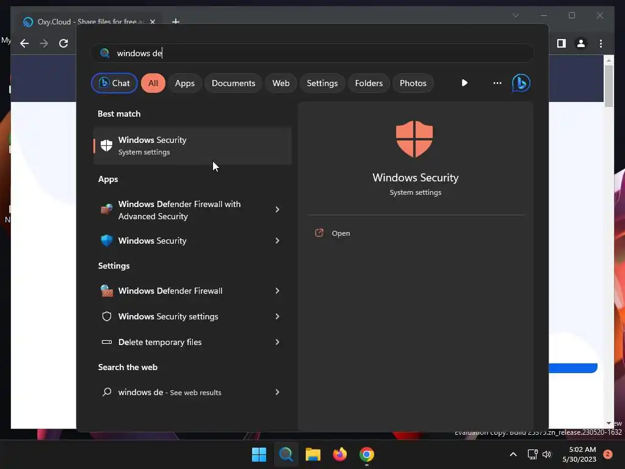The height and width of the screenshot is (469, 625).
Task: Launch Firefox from the taskbar
Action: tap(339, 454)
